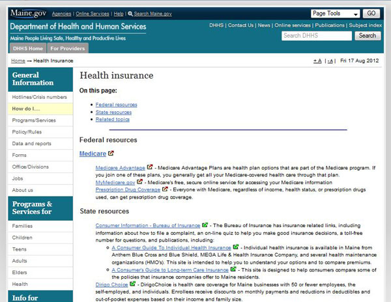Open the Search Maine.gov link

click(152, 14)
